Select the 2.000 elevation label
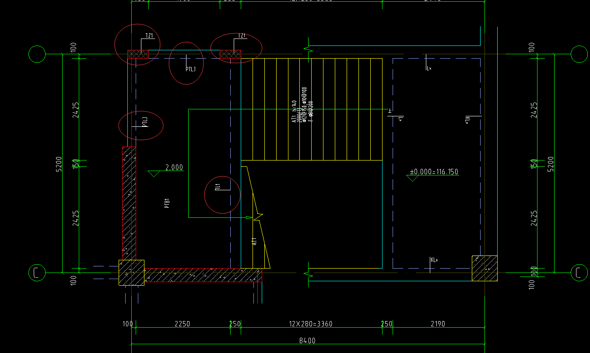The width and height of the screenshot is (590, 353). 174,167
